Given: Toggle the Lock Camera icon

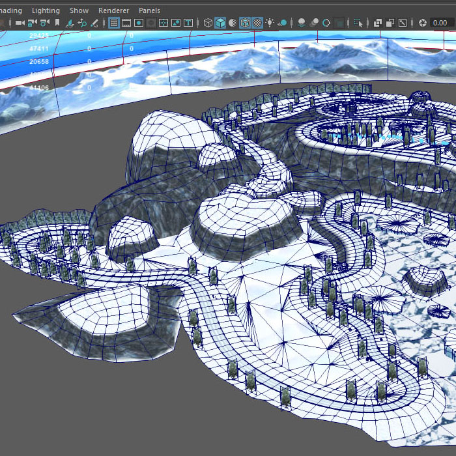Looking at the screenshot, I should click(x=32, y=23).
